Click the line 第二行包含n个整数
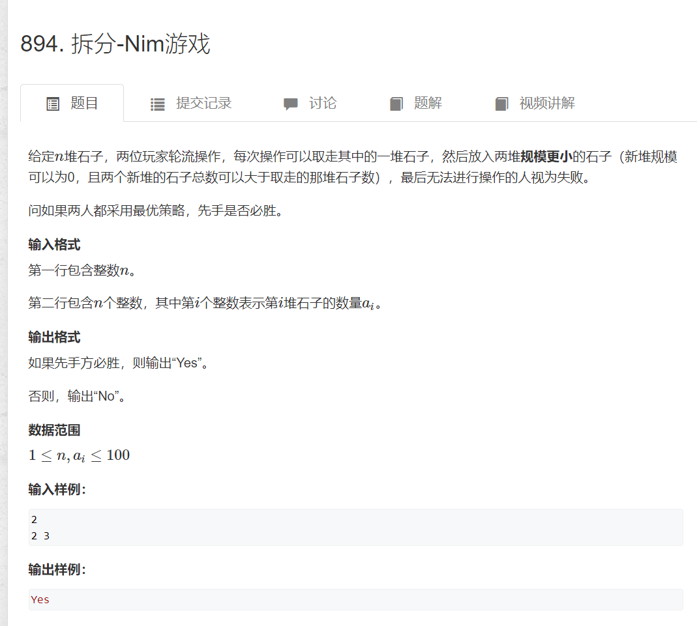This screenshot has width=697, height=626. [205, 304]
